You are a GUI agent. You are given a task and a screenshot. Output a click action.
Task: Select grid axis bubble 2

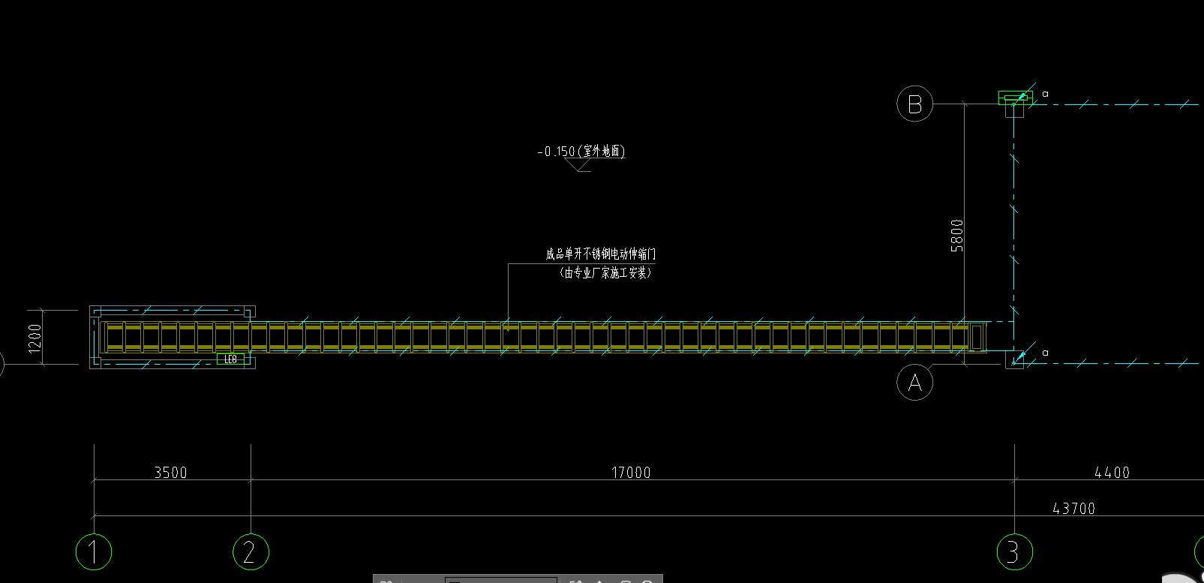click(251, 552)
